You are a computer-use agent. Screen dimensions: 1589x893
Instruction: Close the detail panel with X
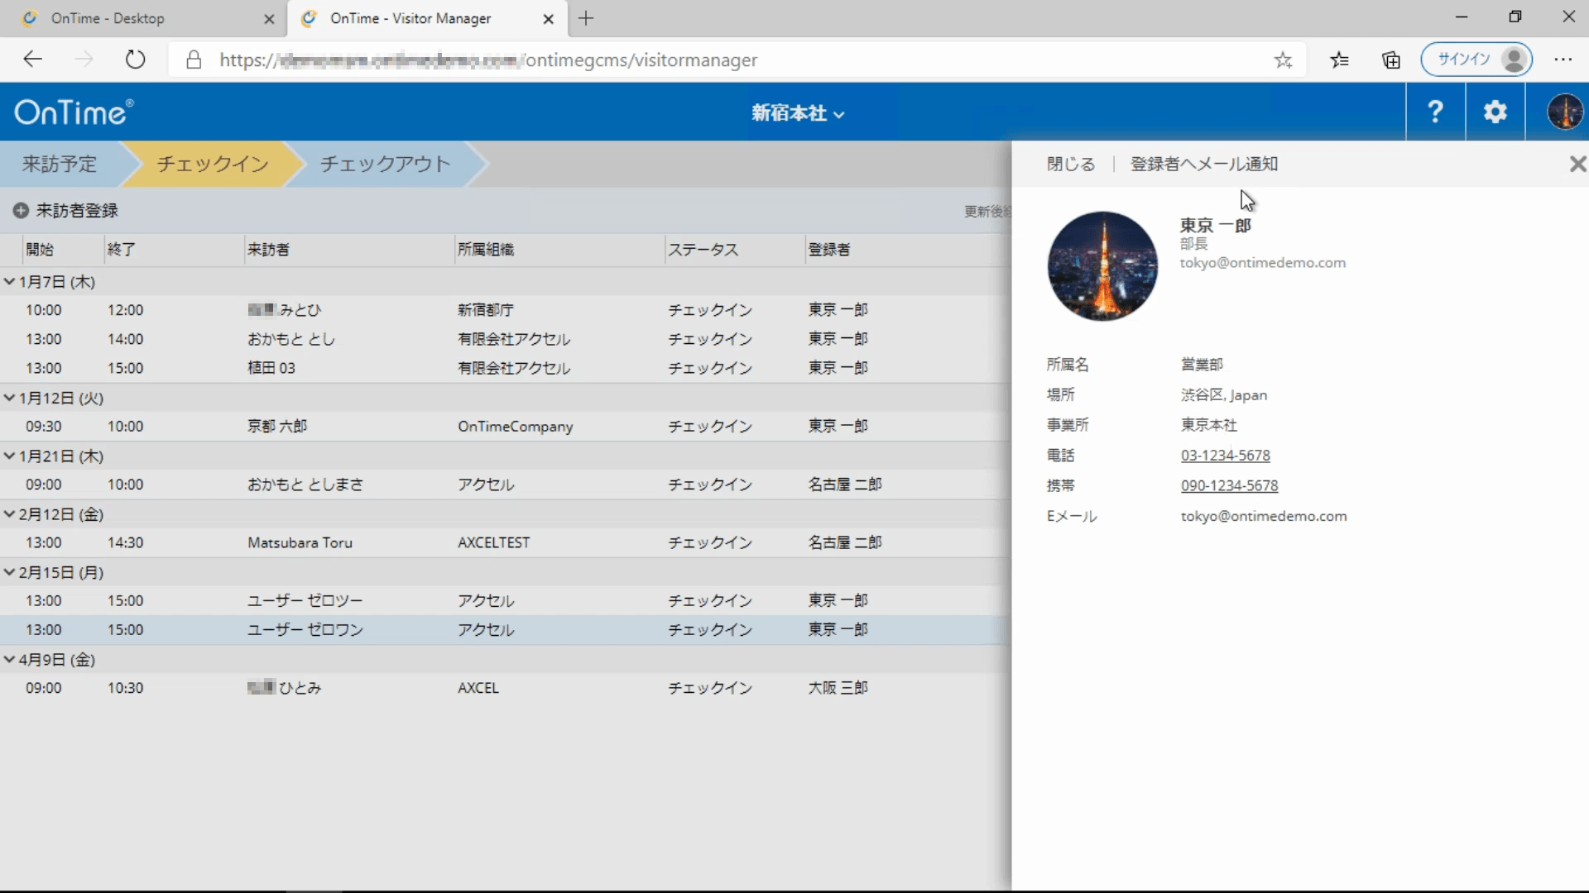[1577, 164]
